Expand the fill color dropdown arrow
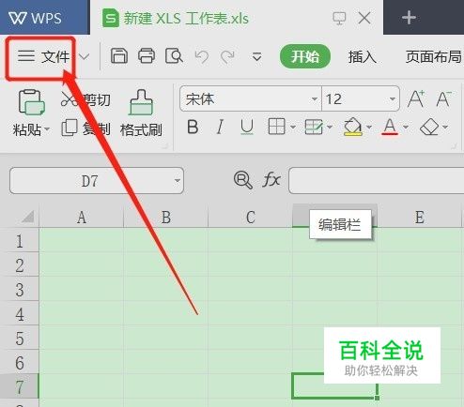 point(369,127)
